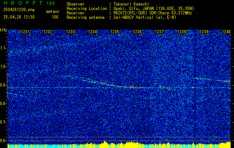This screenshot has height=148, width=234.
Task: Click observer name Takanori Kawachi
Action: click(131, 4)
